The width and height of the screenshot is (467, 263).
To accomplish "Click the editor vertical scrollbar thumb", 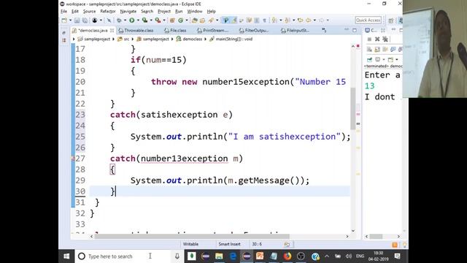I will [353, 109].
